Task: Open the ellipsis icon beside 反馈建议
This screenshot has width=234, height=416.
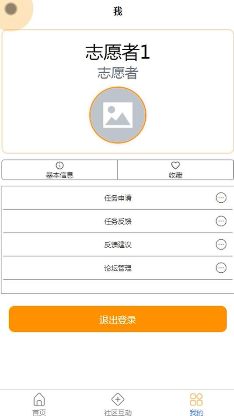Action: (221, 245)
